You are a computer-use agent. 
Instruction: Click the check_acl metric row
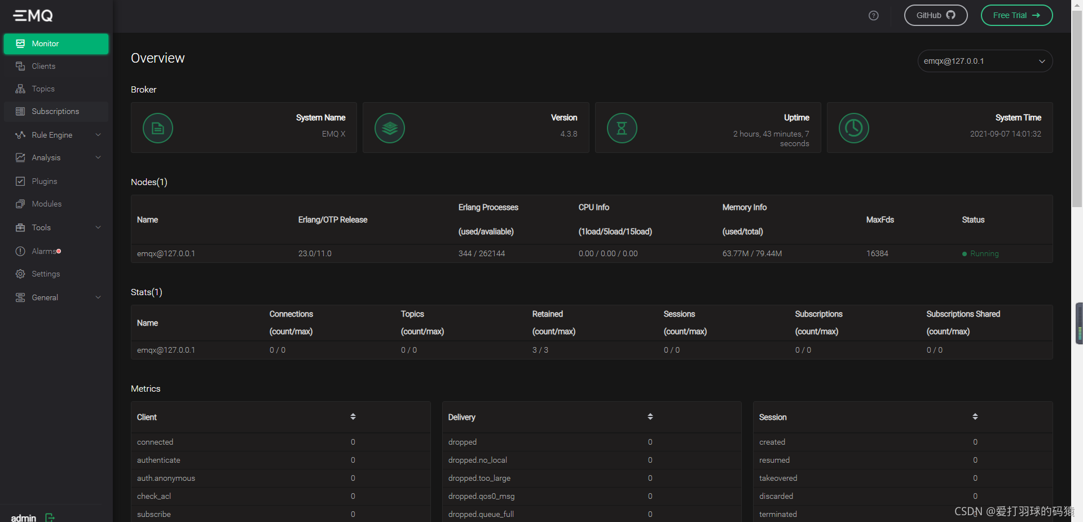[281, 496]
